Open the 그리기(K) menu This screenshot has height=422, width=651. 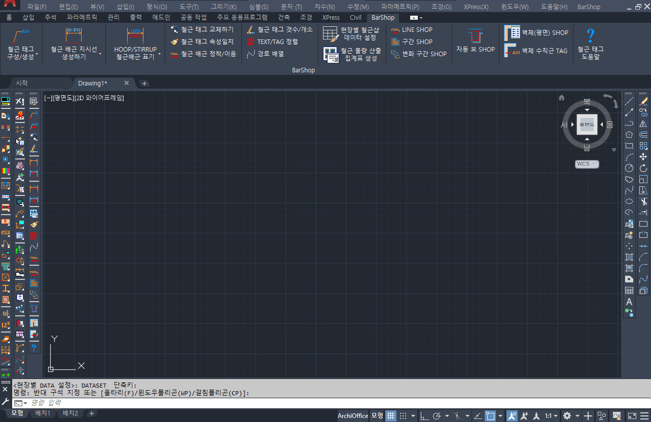pyautogui.click(x=224, y=7)
